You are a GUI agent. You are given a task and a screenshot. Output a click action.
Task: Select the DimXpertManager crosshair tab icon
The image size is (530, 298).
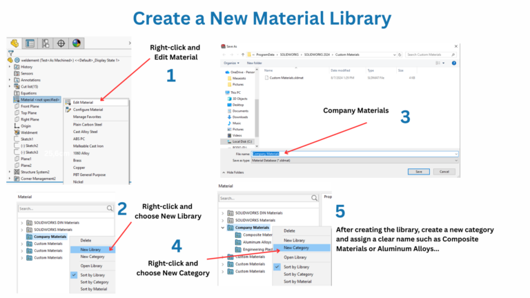point(61,43)
